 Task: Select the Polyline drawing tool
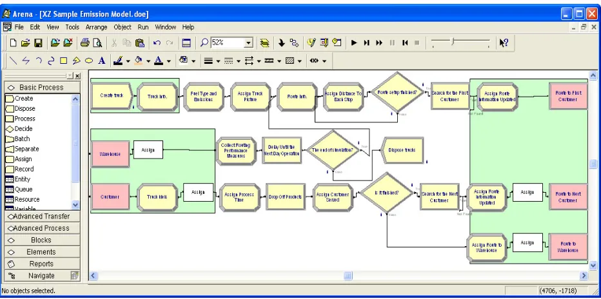coord(26,61)
